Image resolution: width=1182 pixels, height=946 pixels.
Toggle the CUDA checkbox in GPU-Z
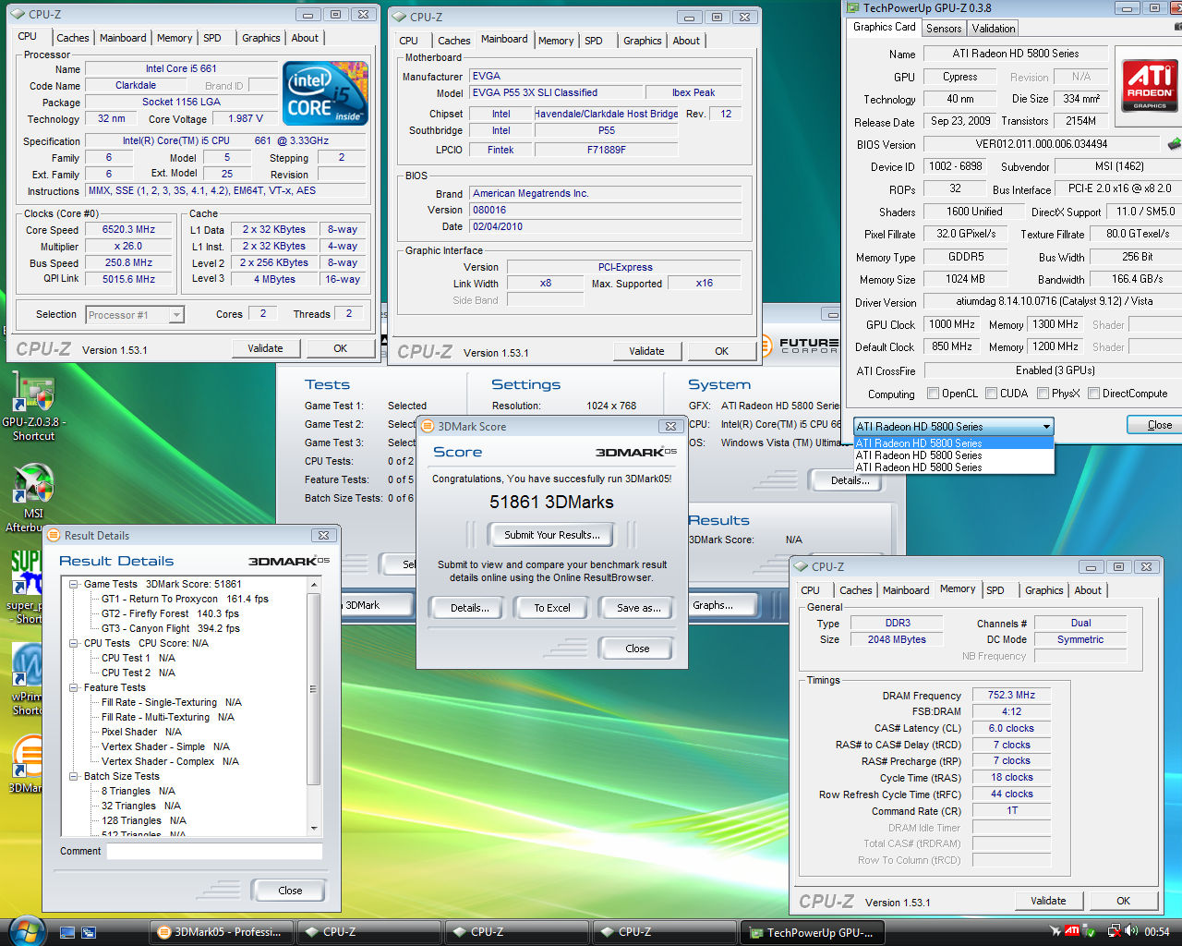(991, 394)
